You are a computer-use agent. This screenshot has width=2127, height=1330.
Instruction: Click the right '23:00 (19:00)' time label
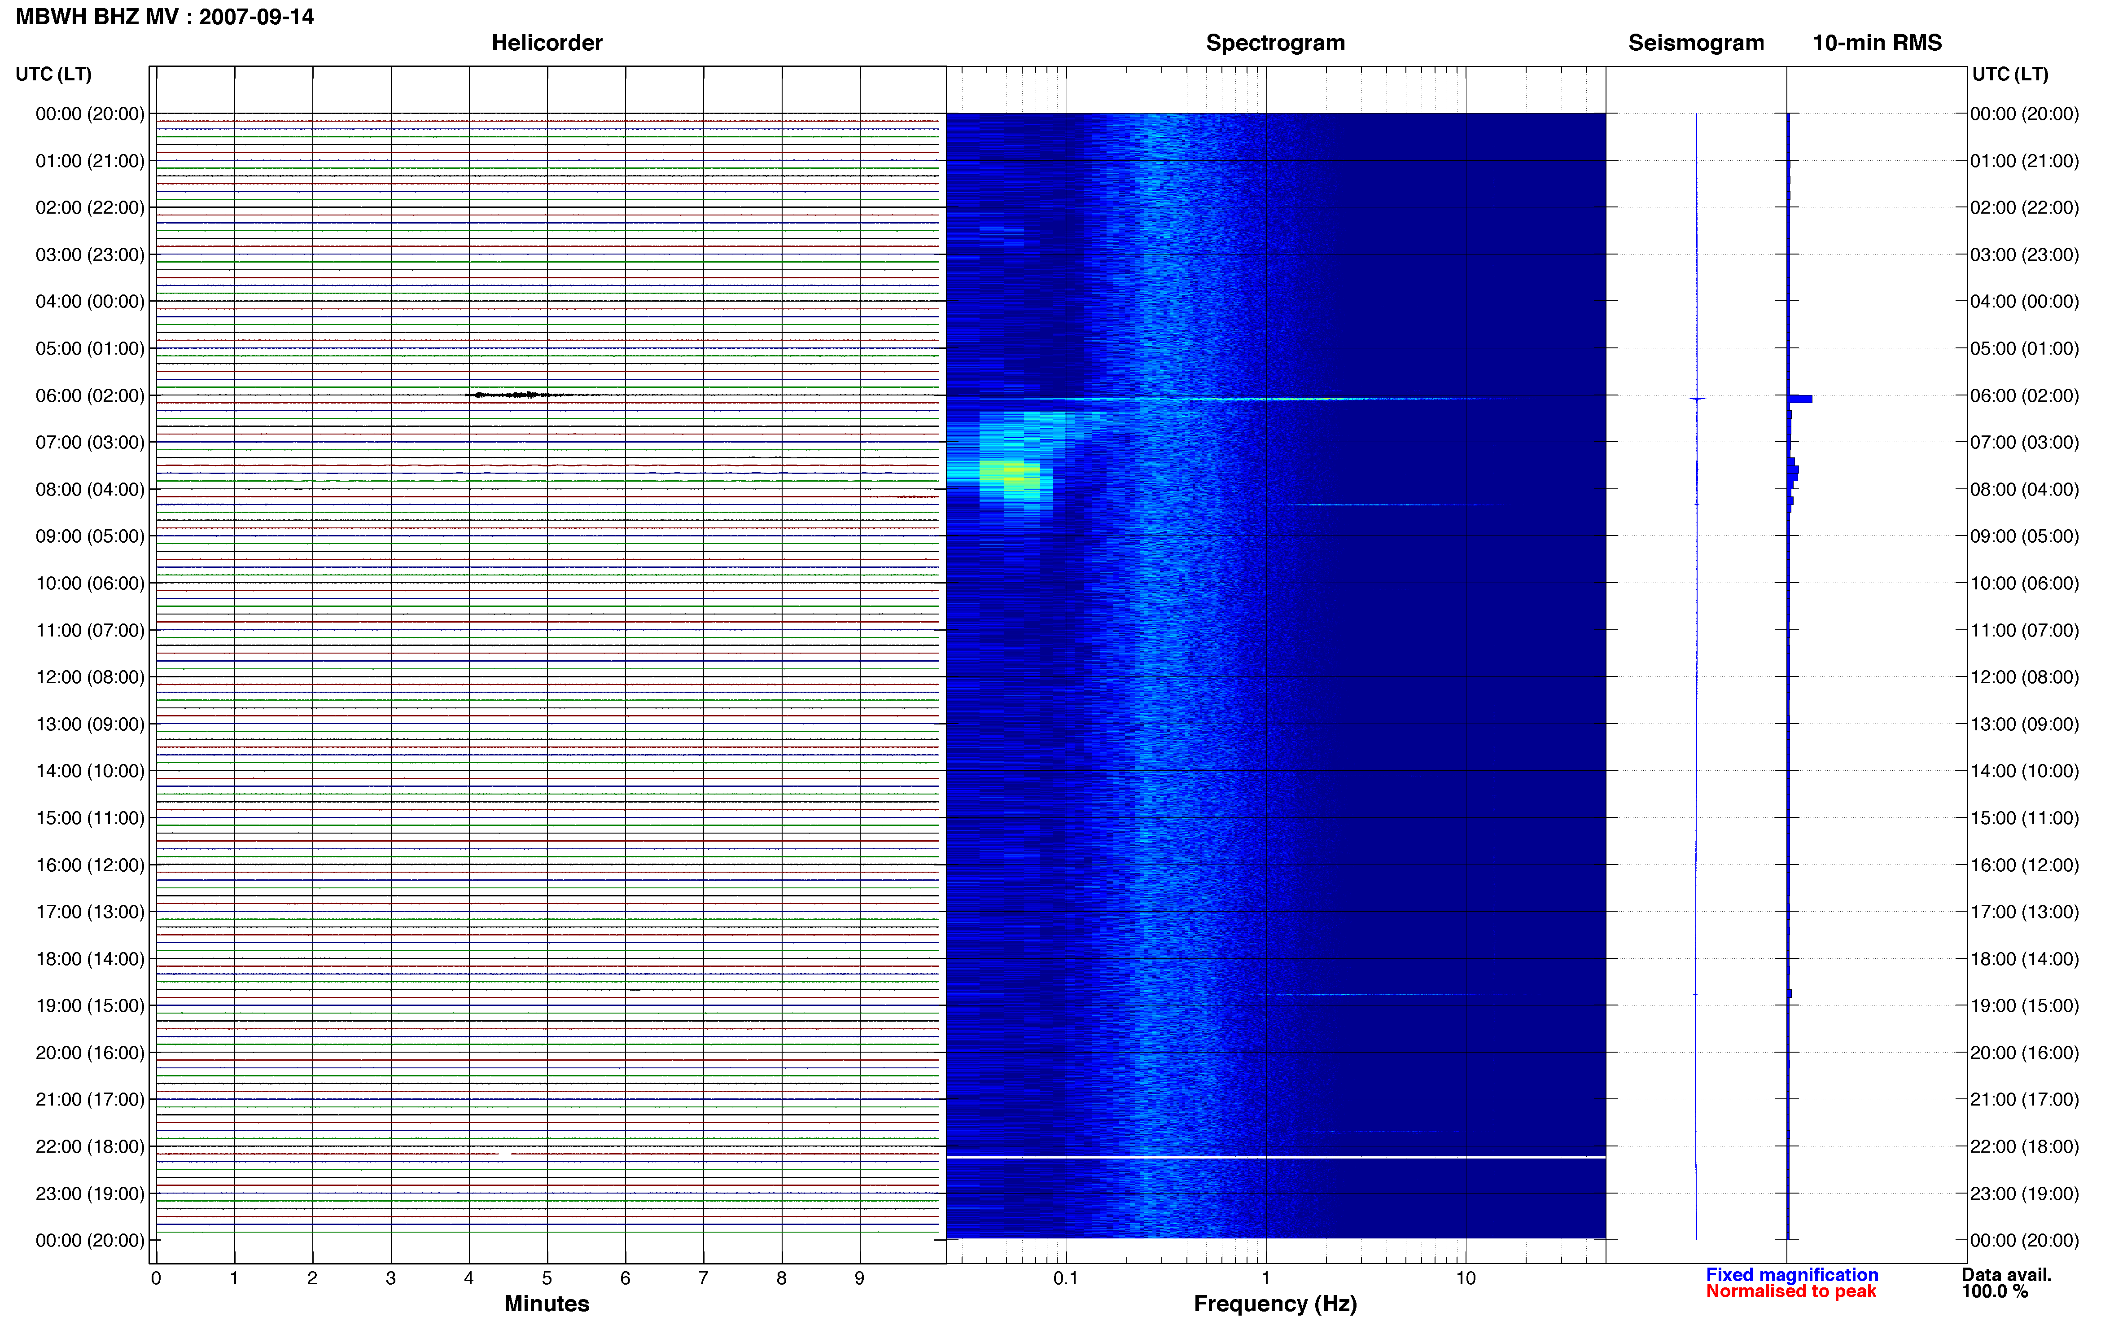click(2024, 1194)
